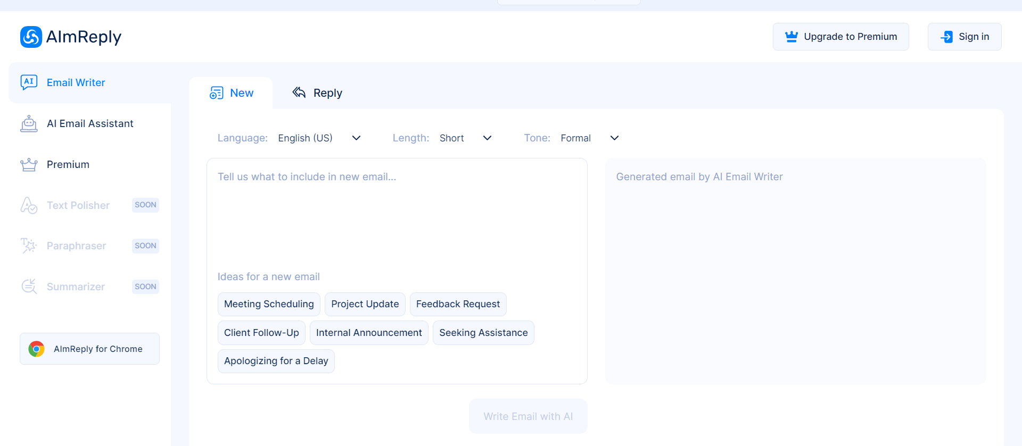Switch to the Reply tab
The height and width of the screenshot is (446, 1022).
[x=317, y=93]
